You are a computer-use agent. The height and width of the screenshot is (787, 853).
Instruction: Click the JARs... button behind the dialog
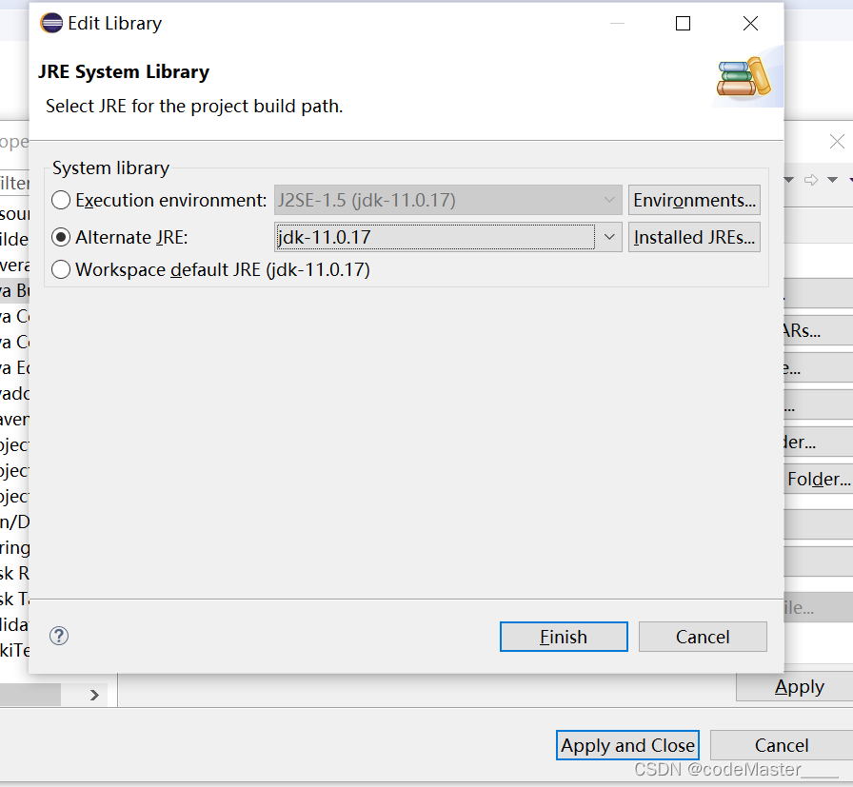point(818,330)
